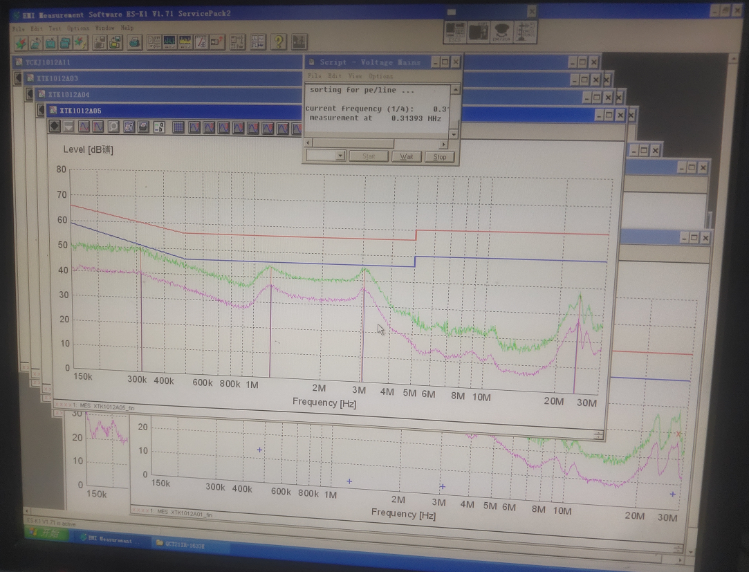Click the open-folder icon in the main toolbar

(x=35, y=44)
